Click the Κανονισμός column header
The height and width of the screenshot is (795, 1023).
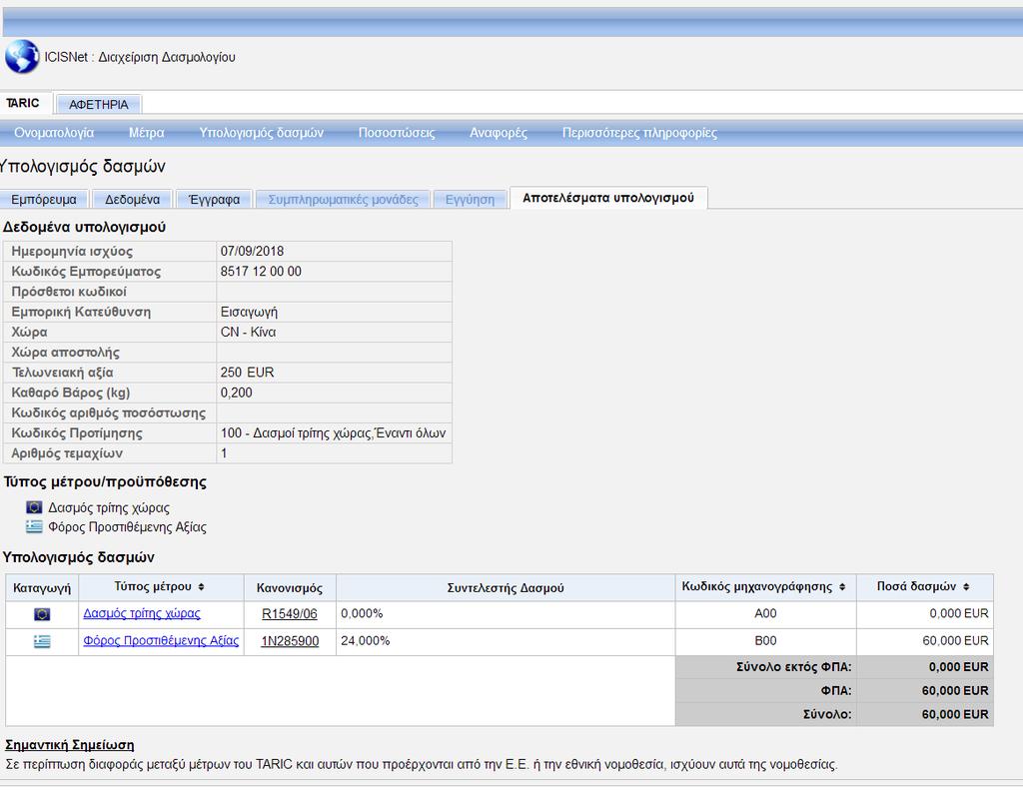[290, 587]
